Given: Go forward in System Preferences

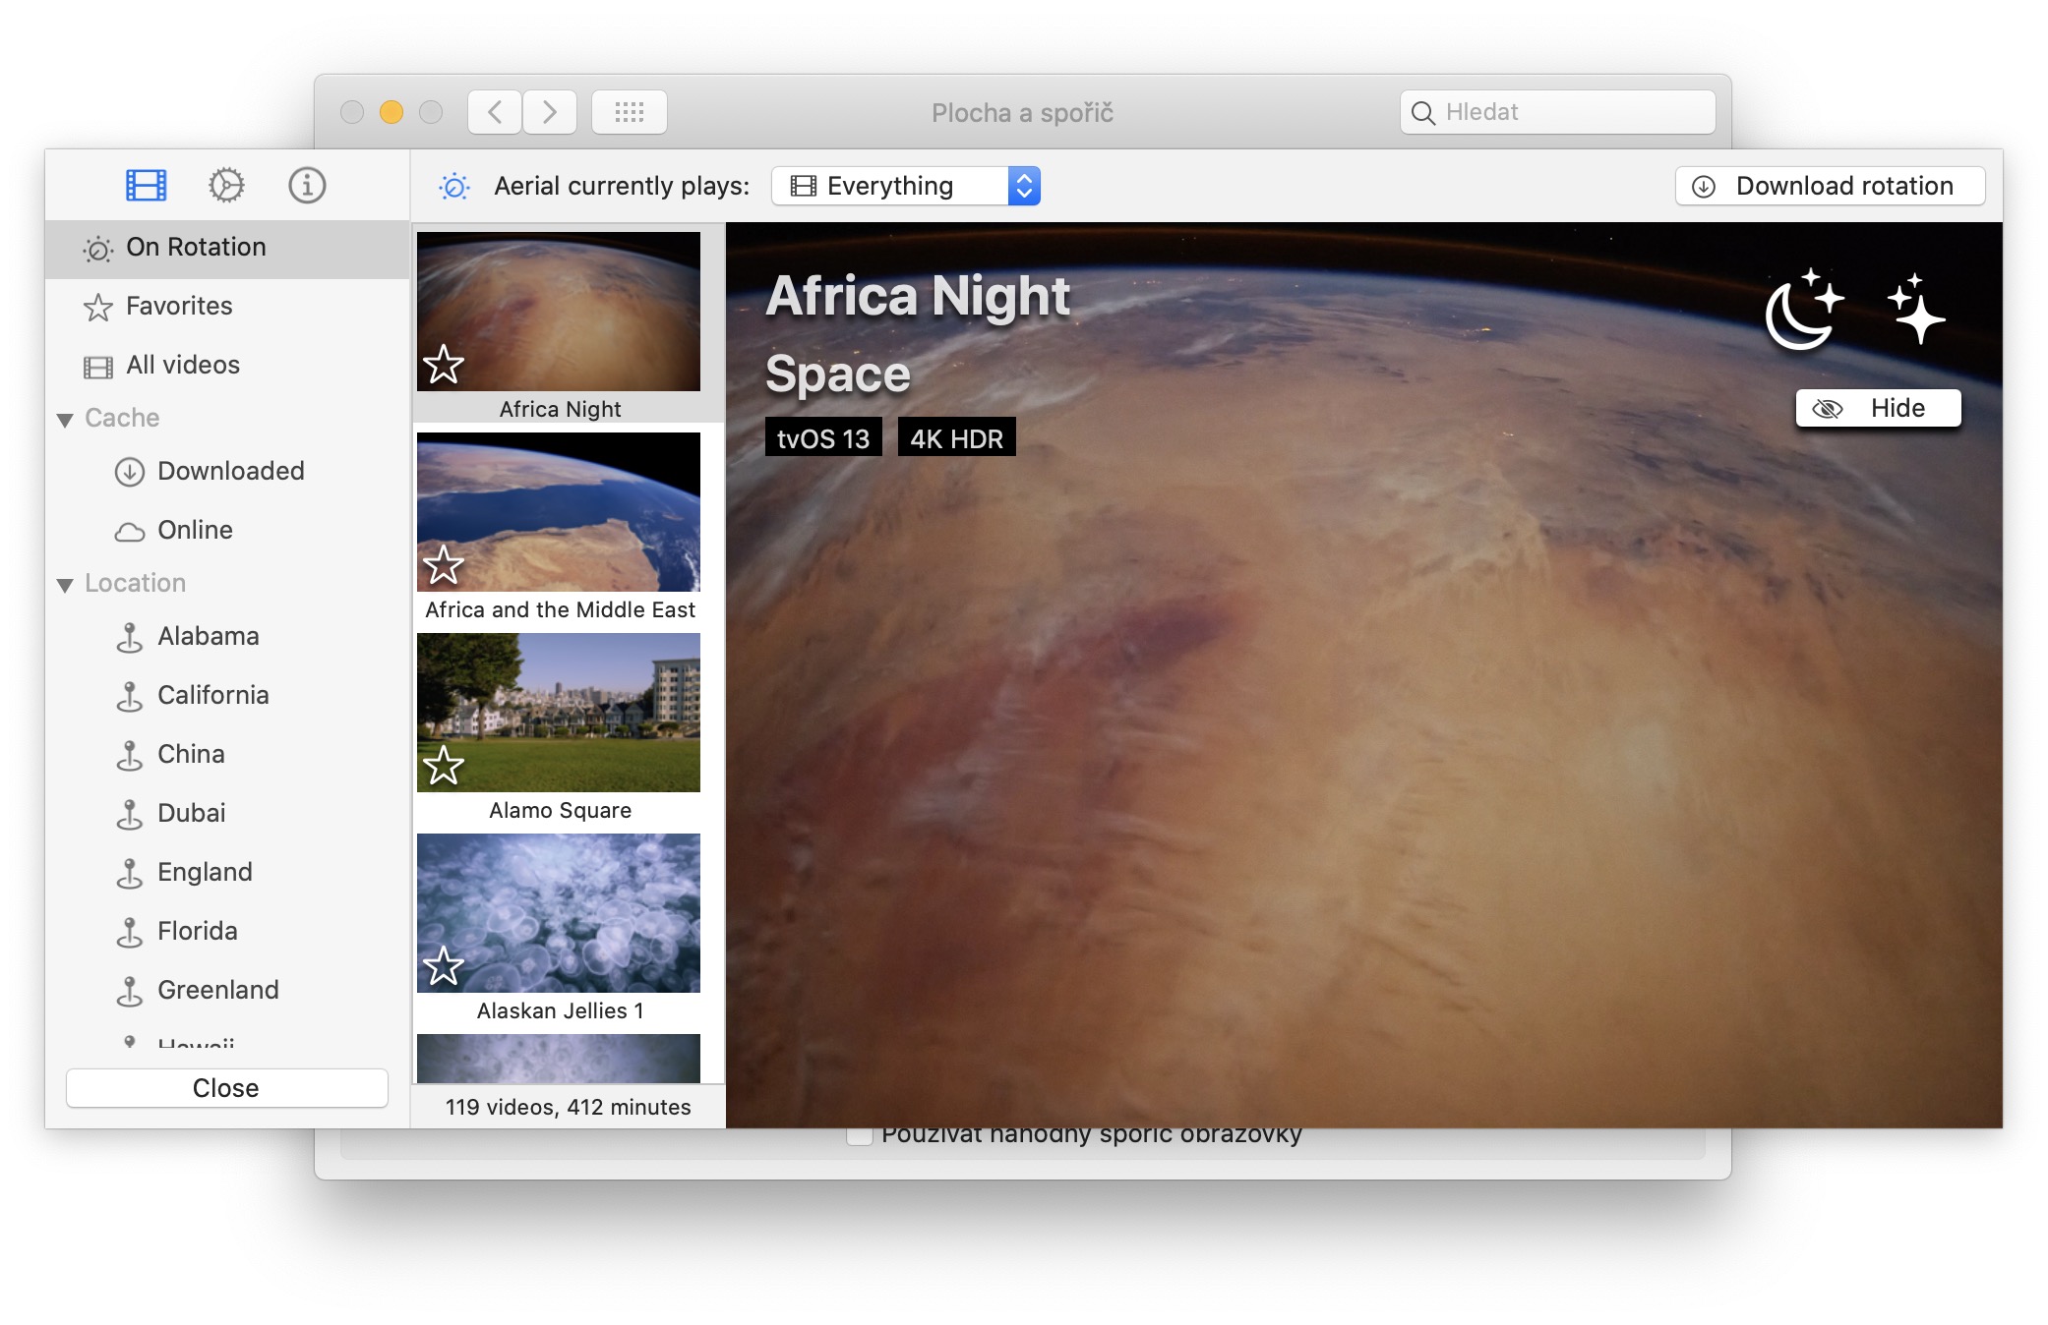Looking at the screenshot, I should (x=549, y=112).
